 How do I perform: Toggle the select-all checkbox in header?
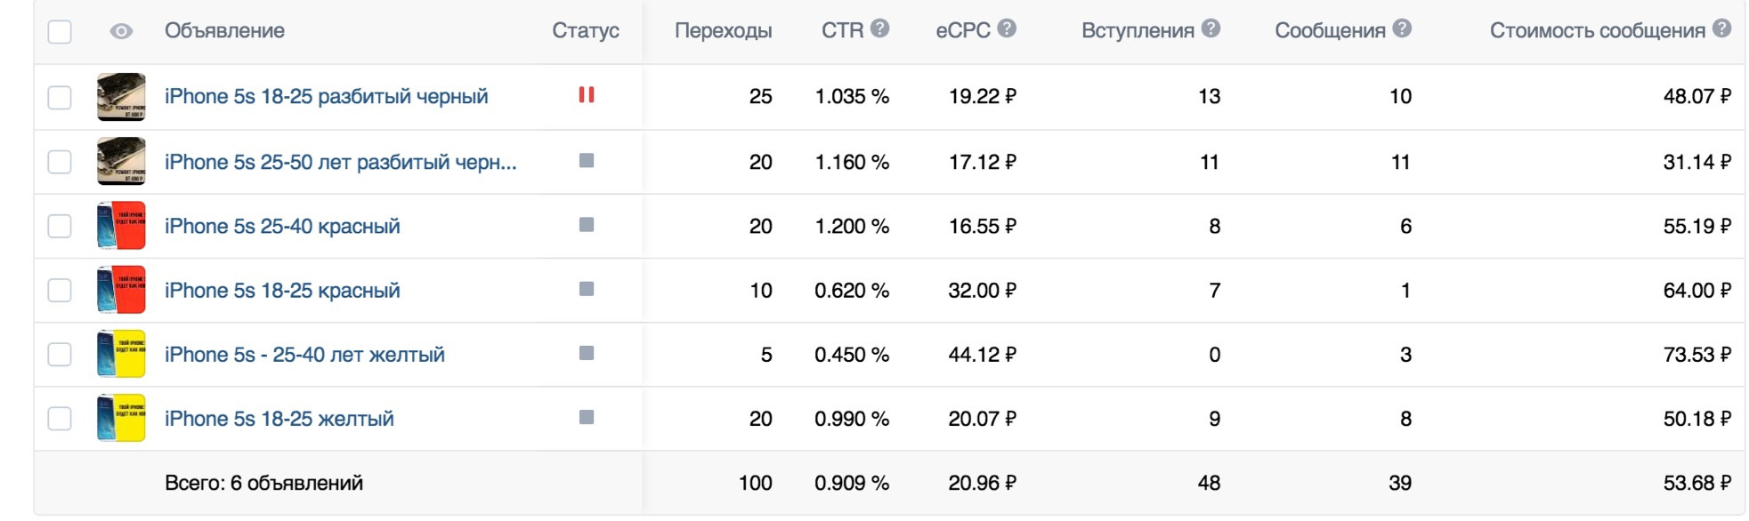click(x=60, y=32)
